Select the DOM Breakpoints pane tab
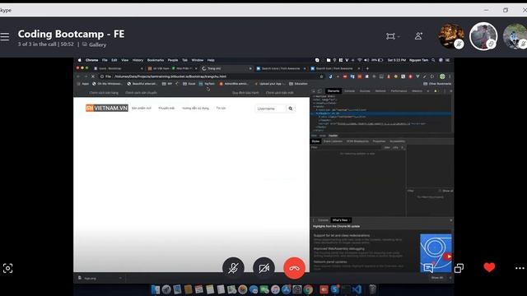The height and width of the screenshot is (296, 527). point(357,141)
